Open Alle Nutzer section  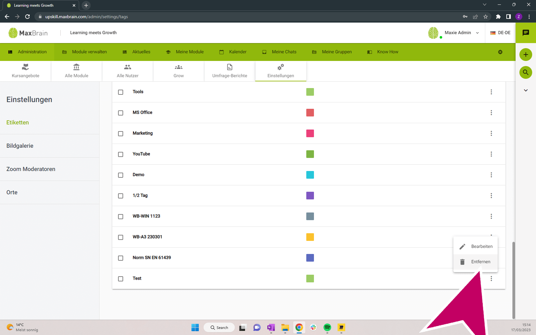tap(128, 71)
